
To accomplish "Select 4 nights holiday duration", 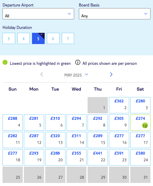I will click(x=24, y=38).
